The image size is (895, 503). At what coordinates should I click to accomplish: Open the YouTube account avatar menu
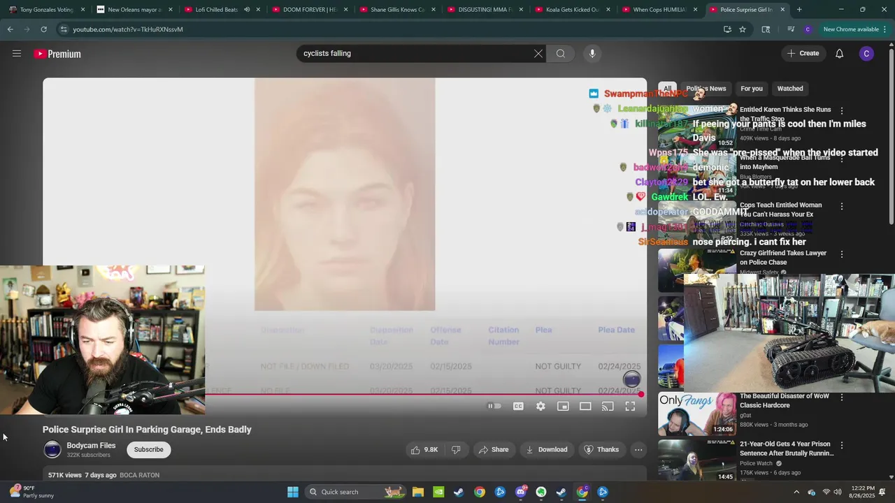[x=866, y=54]
